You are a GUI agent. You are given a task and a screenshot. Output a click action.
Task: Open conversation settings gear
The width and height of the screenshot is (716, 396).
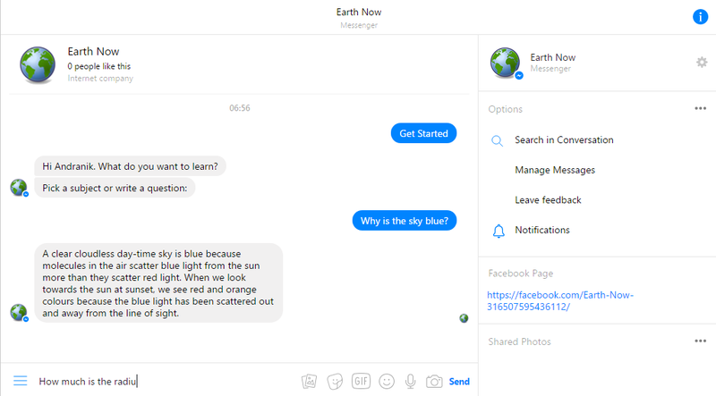702,63
